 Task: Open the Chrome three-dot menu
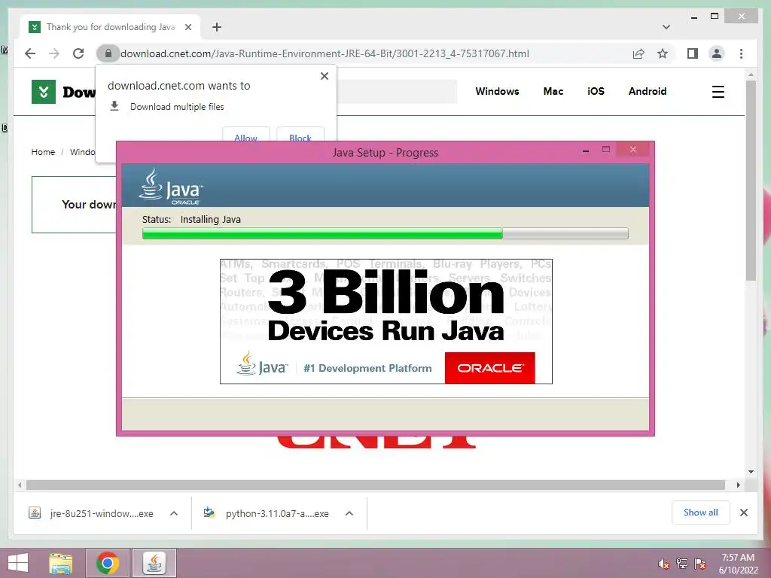click(741, 53)
